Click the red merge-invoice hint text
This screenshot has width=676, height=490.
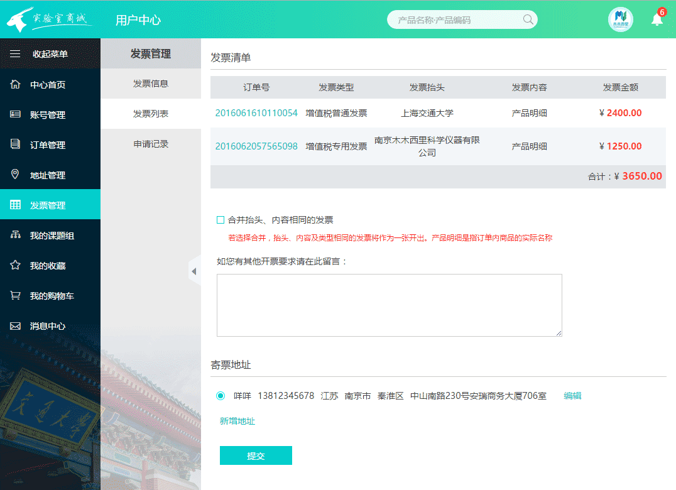(390, 238)
